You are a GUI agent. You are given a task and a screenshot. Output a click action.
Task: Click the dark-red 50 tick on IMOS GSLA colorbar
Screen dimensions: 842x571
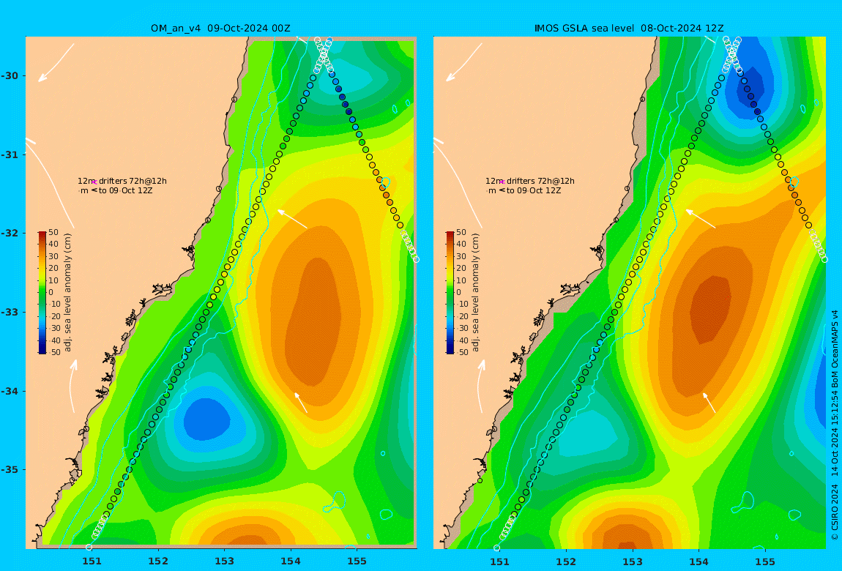point(461,232)
